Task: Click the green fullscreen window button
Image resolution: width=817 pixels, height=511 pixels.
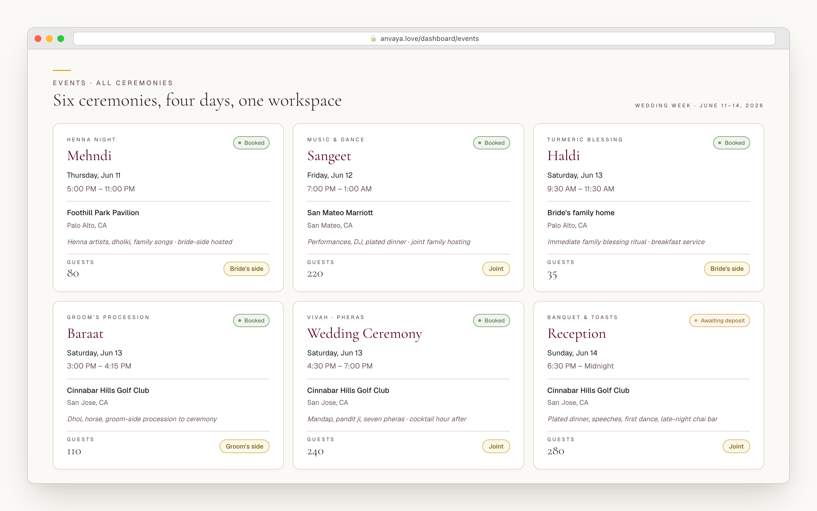Action: click(61, 39)
